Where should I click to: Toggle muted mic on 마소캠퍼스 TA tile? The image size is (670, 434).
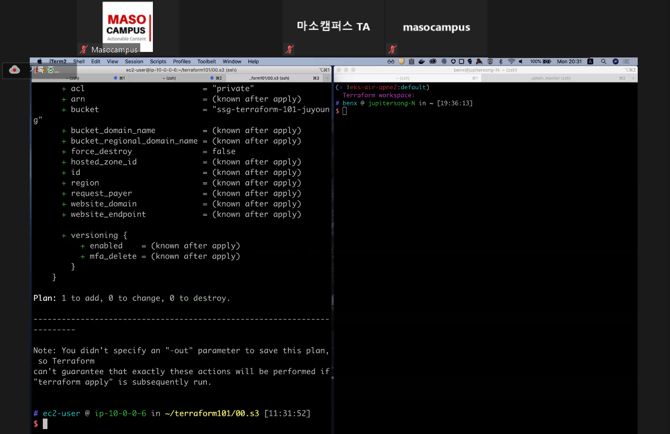tap(290, 49)
